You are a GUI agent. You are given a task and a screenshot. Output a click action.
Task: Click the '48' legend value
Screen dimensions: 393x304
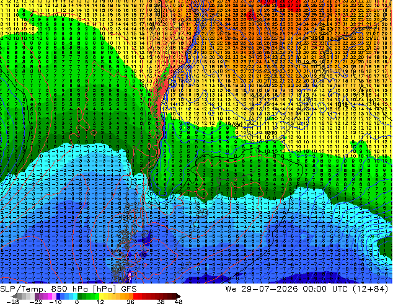click(x=179, y=302)
